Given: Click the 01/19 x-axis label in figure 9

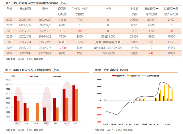Looking at the screenshot, I should 168,124.
